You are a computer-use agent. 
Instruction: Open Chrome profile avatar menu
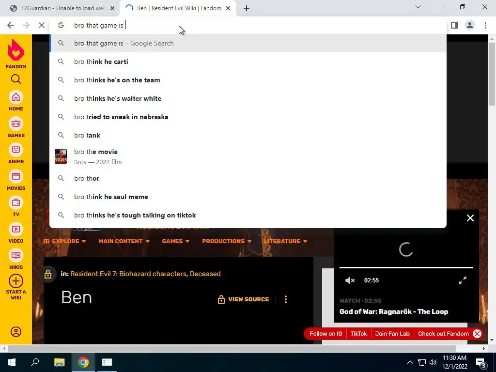470,25
